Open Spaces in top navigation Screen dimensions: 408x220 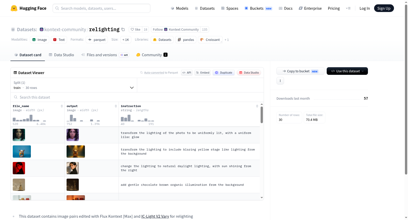tap(230, 8)
